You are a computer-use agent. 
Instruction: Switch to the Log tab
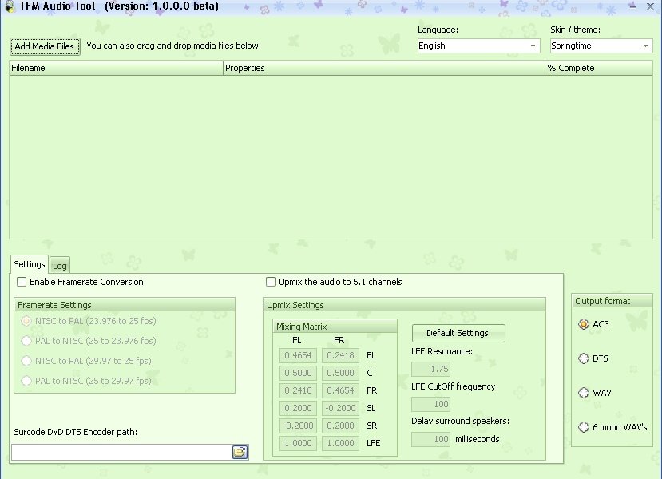coord(60,266)
